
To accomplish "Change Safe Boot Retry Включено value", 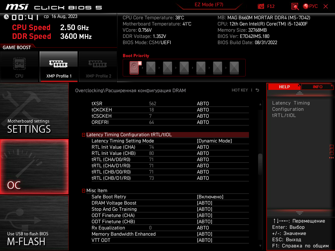I will [x=210, y=197].
